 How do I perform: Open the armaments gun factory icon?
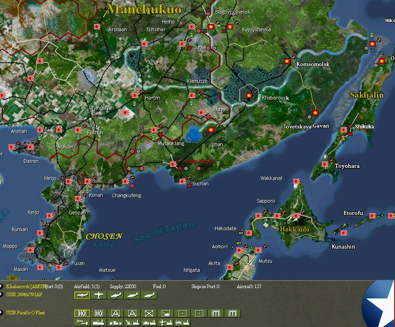pyautogui.click(x=132, y=322)
